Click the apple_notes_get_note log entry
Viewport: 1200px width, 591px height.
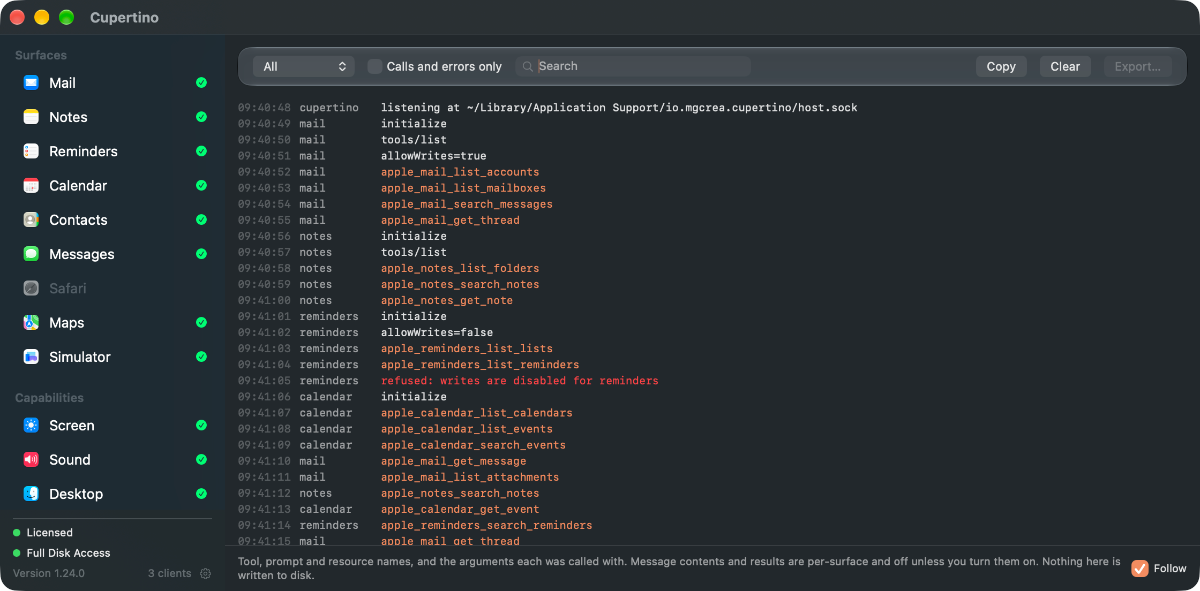pyautogui.click(x=447, y=300)
